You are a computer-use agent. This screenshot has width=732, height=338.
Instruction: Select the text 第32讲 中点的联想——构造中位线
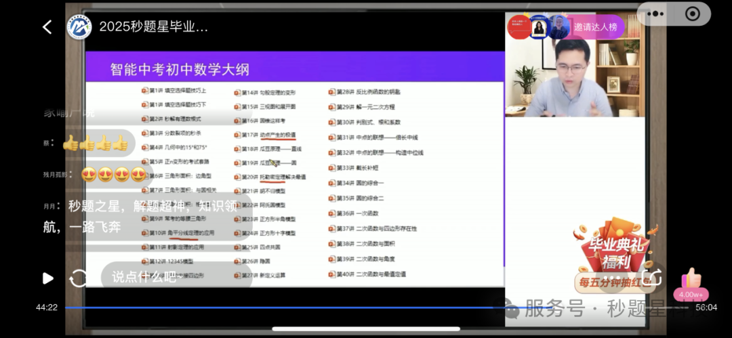tap(380, 152)
